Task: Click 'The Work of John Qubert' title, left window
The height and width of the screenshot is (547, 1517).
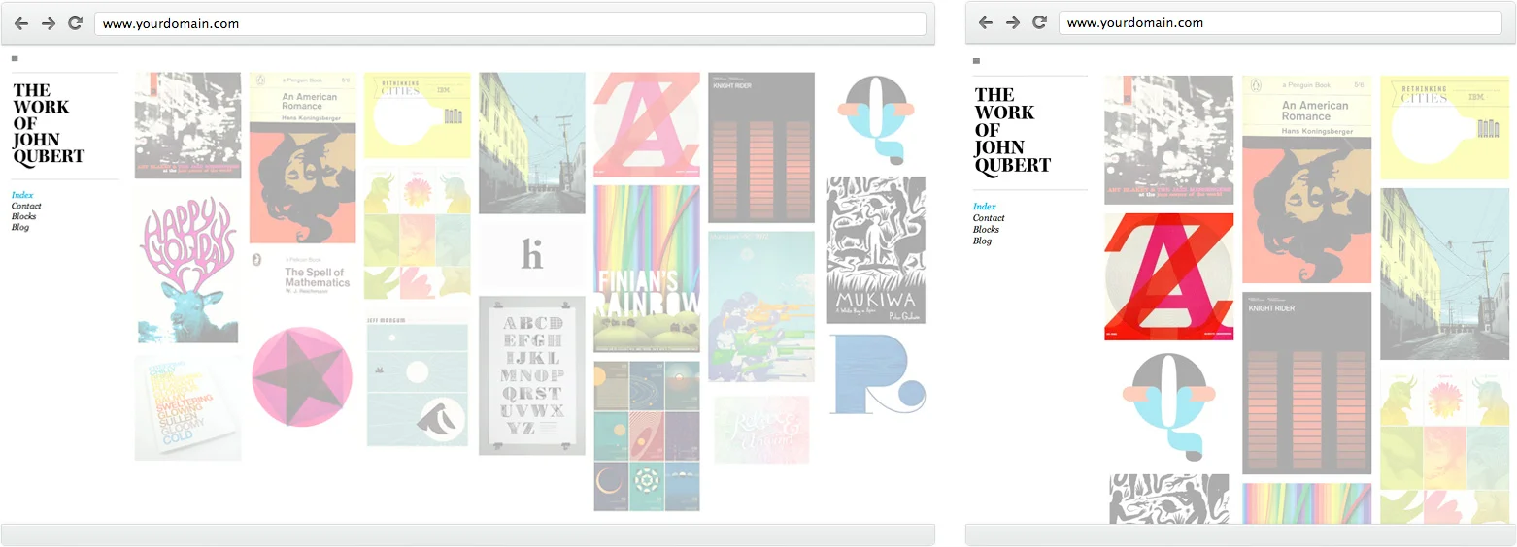Action: point(49,123)
